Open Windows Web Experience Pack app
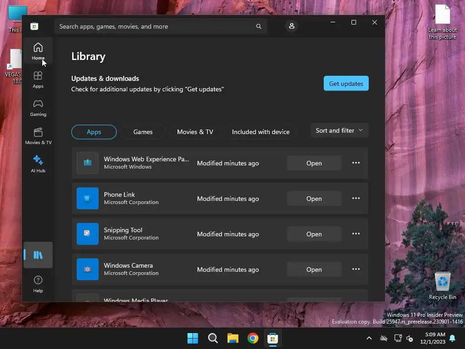The width and height of the screenshot is (465, 349). coord(314,163)
